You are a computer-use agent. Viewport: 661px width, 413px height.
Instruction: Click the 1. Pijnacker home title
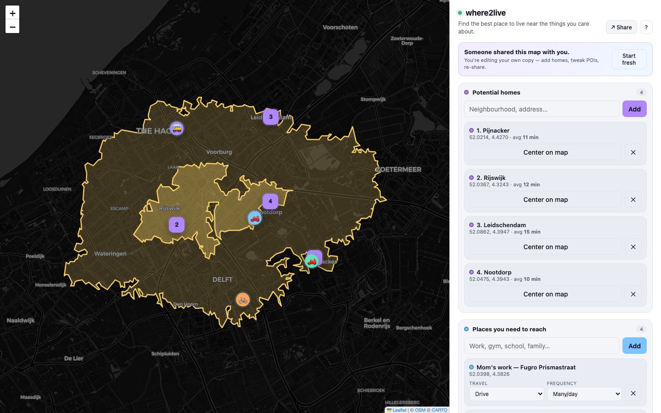click(493, 130)
